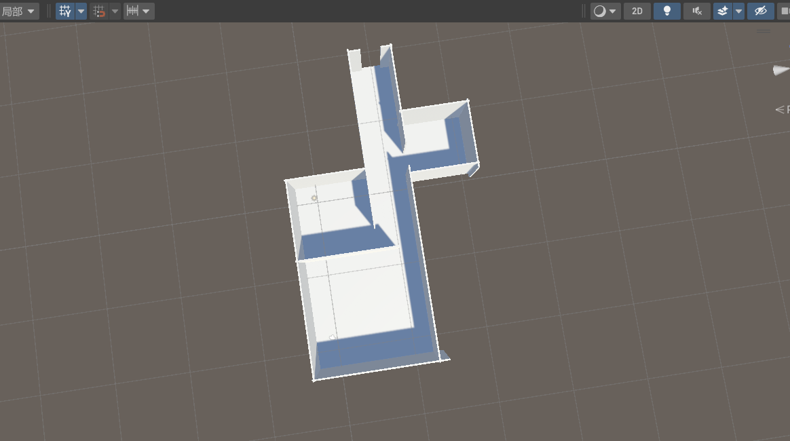Click the gizmo perspective label
This screenshot has width=790, height=441.
(x=783, y=109)
